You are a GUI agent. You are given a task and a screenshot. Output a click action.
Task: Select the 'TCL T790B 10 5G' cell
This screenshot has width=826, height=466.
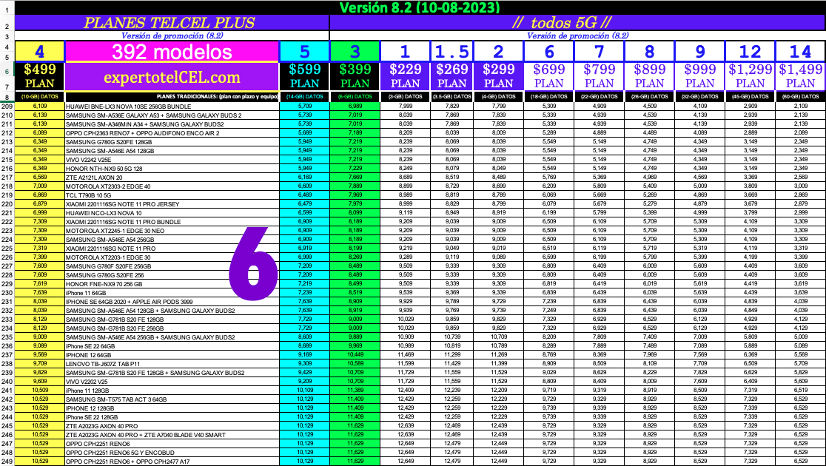tap(172, 195)
